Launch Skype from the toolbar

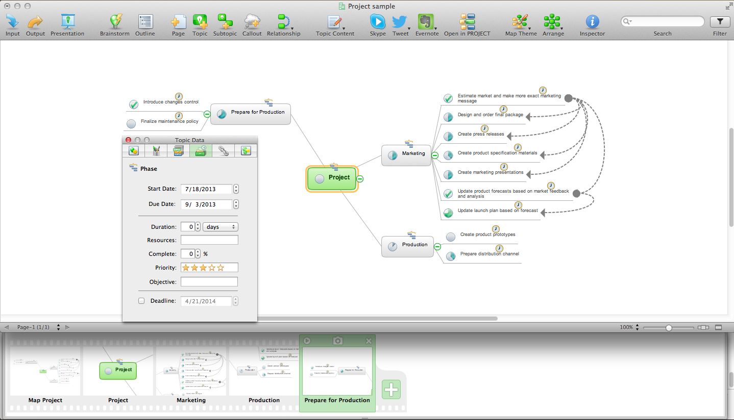378,22
